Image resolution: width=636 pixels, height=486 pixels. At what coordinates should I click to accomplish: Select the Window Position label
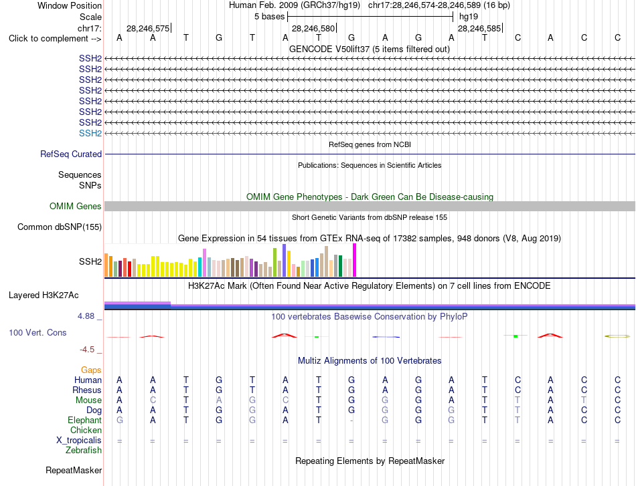(x=70, y=5)
